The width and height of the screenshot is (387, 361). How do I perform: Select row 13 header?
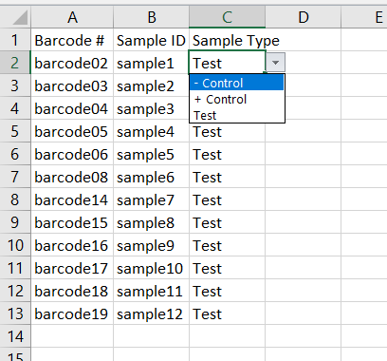point(15,313)
